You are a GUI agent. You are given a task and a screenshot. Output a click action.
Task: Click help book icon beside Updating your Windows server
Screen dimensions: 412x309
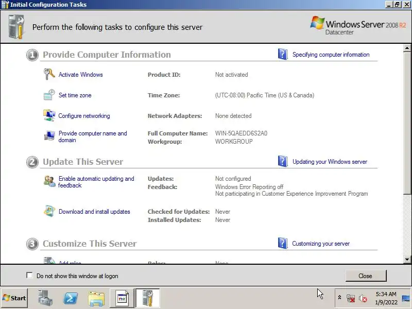pyautogui.click(x=283, y=161)
